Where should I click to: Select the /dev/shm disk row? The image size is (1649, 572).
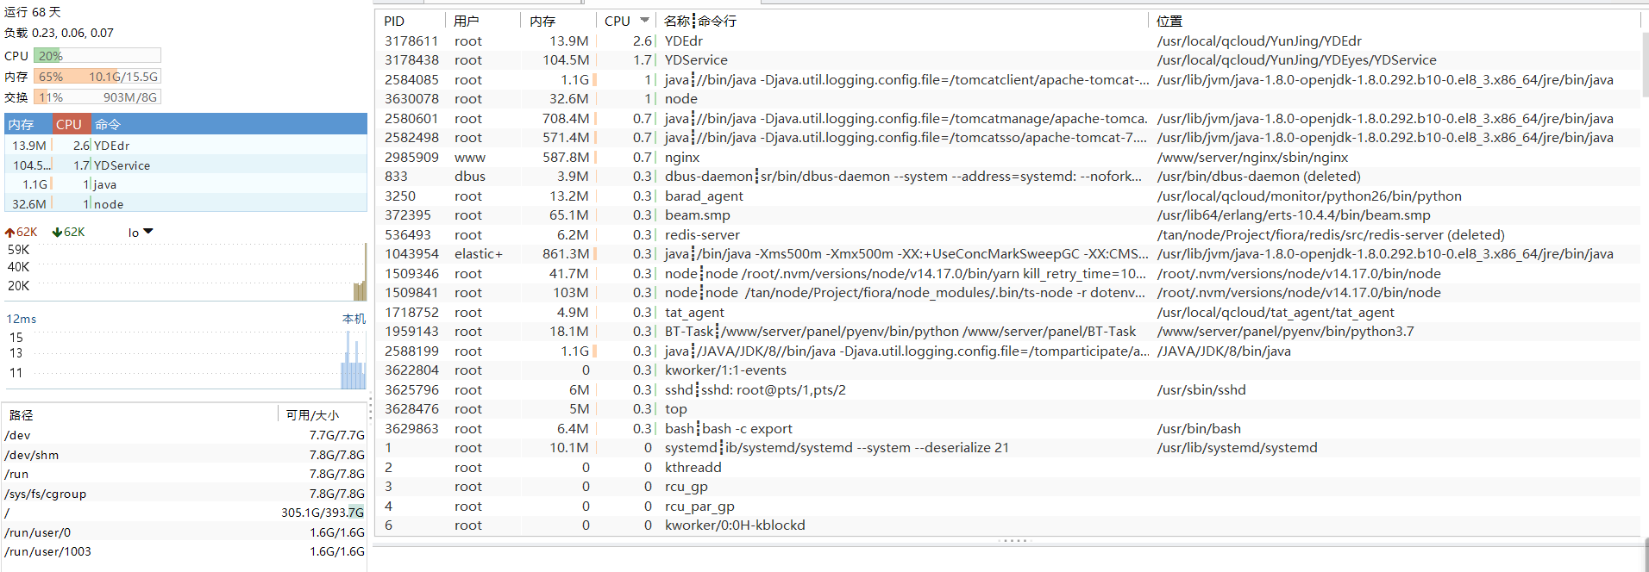click(x=185, y=455)
